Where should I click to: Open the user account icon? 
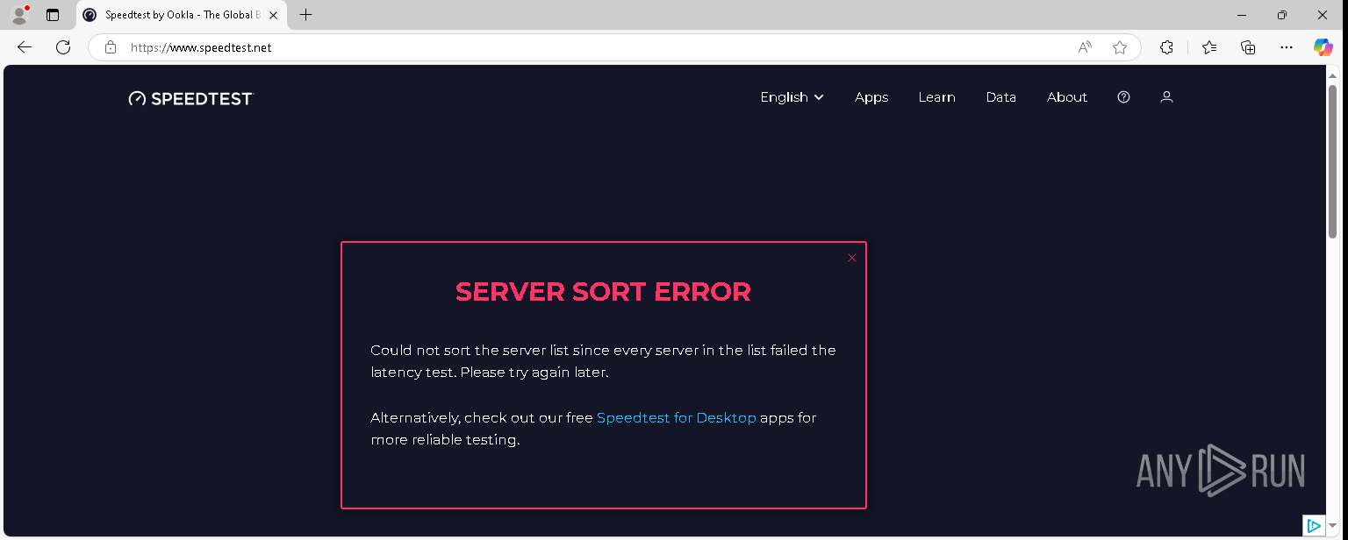click(x=1166, y=97)
